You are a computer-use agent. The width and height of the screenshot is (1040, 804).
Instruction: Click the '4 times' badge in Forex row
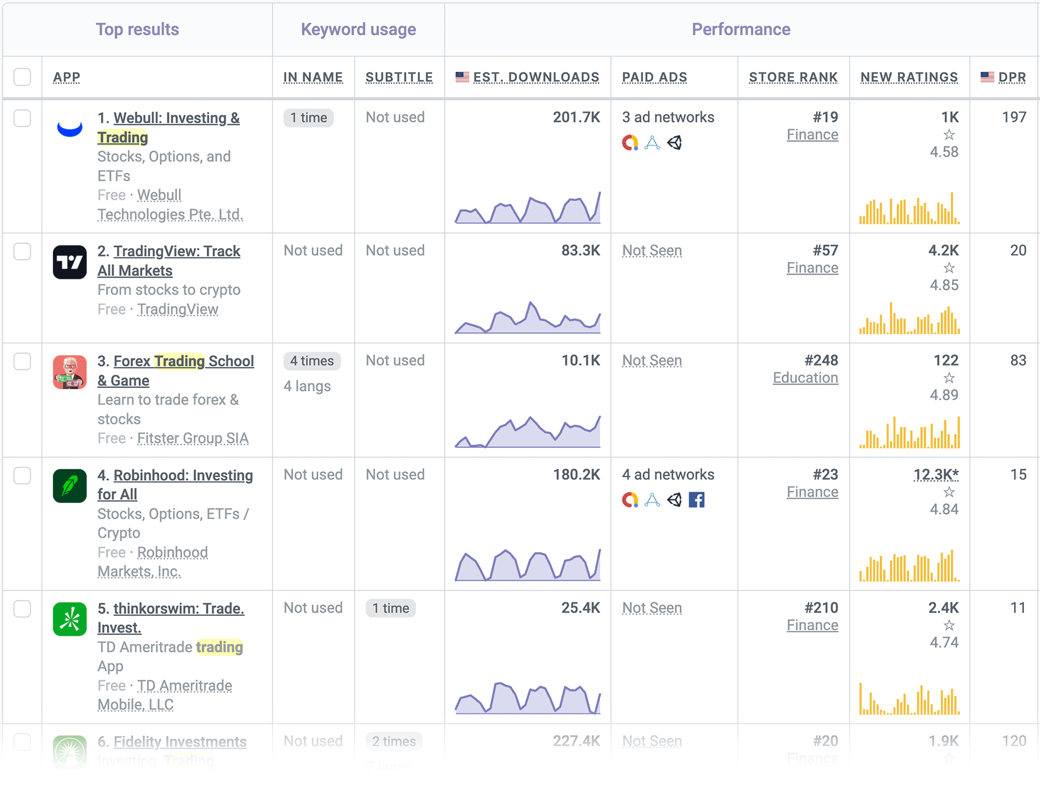(x=312, y=361)
